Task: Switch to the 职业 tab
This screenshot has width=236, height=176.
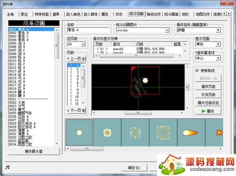Action: pos(24,14)
